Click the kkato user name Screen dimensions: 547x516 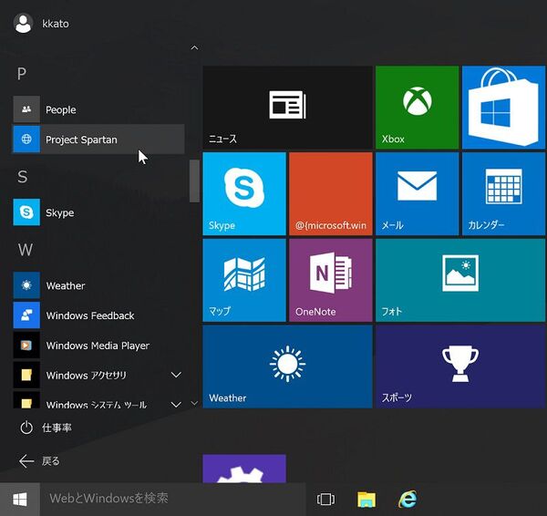pos(55,24)
